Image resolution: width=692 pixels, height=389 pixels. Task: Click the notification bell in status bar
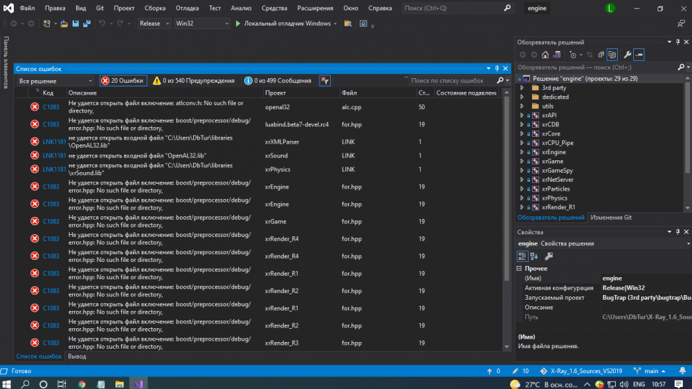[682, 371]
